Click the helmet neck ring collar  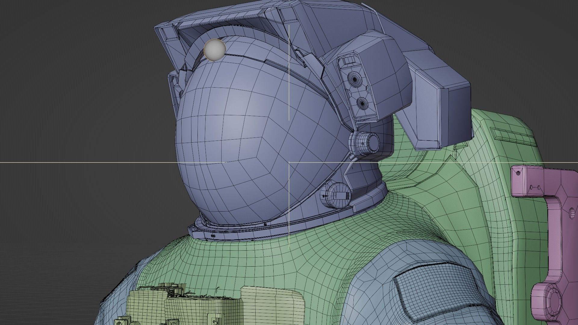(241, 233)
